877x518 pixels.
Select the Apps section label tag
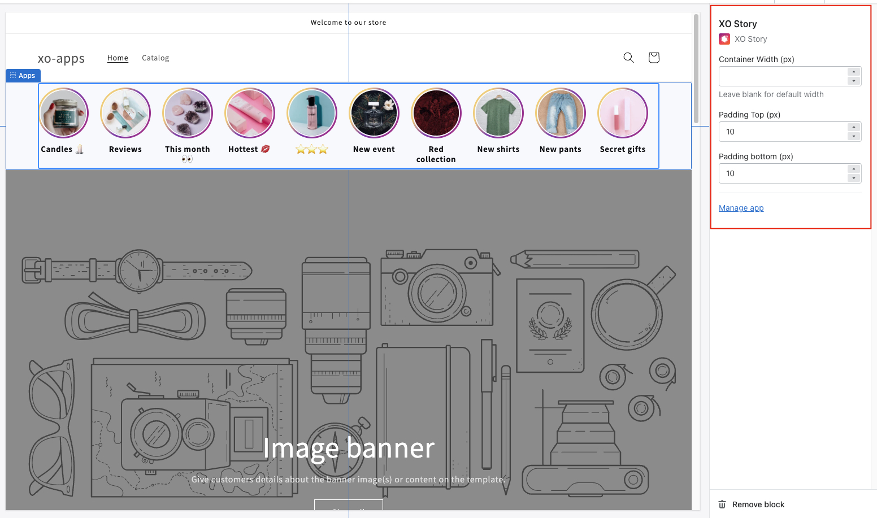(23, 76)
